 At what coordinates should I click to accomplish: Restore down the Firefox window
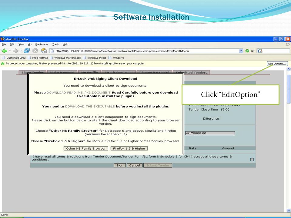tap(282, 39)
